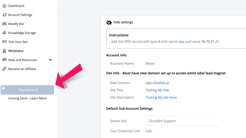Edit the app.closebot.ai New Domain value

pyautogui.click(x=157, y=83)
